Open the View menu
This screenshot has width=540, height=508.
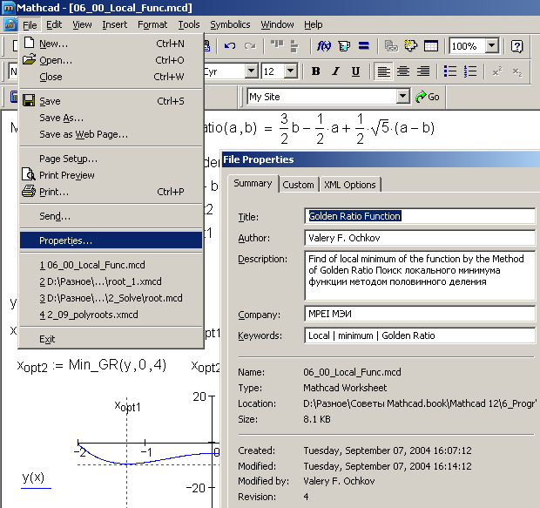point(82,24)
